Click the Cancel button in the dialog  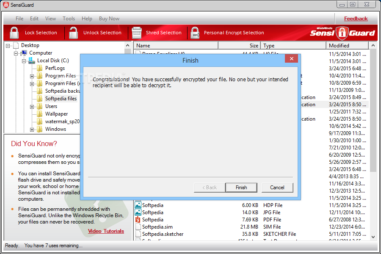[x=277, y=188]
